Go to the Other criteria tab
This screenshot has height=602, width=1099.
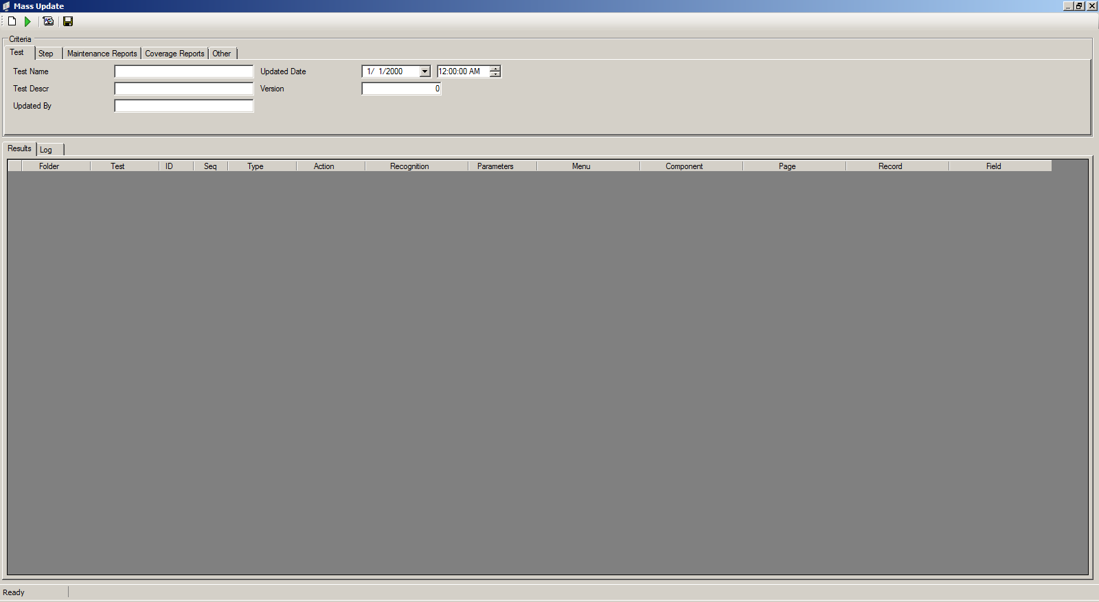pos(221,54)
